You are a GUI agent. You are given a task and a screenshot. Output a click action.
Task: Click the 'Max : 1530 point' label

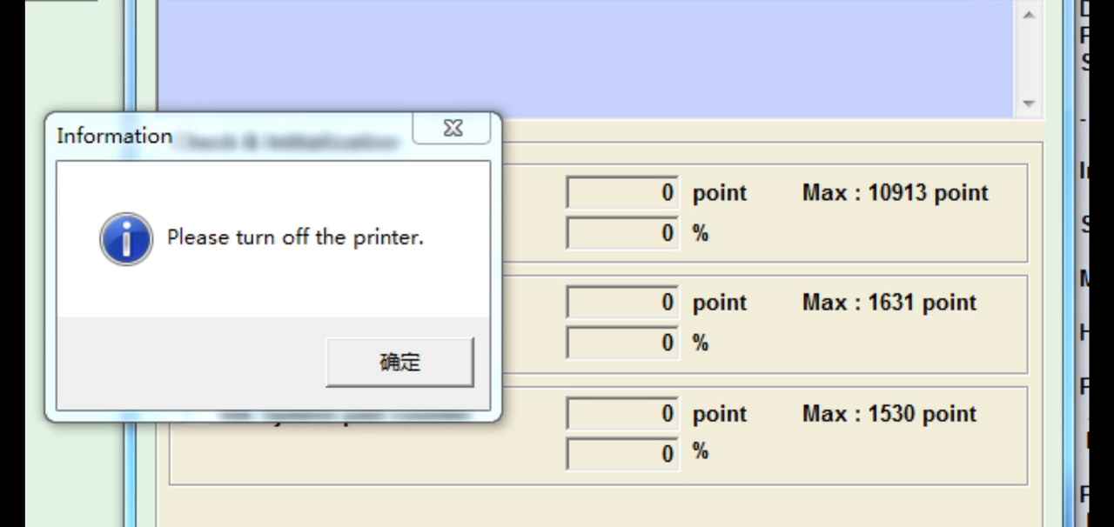pos(889,414)
